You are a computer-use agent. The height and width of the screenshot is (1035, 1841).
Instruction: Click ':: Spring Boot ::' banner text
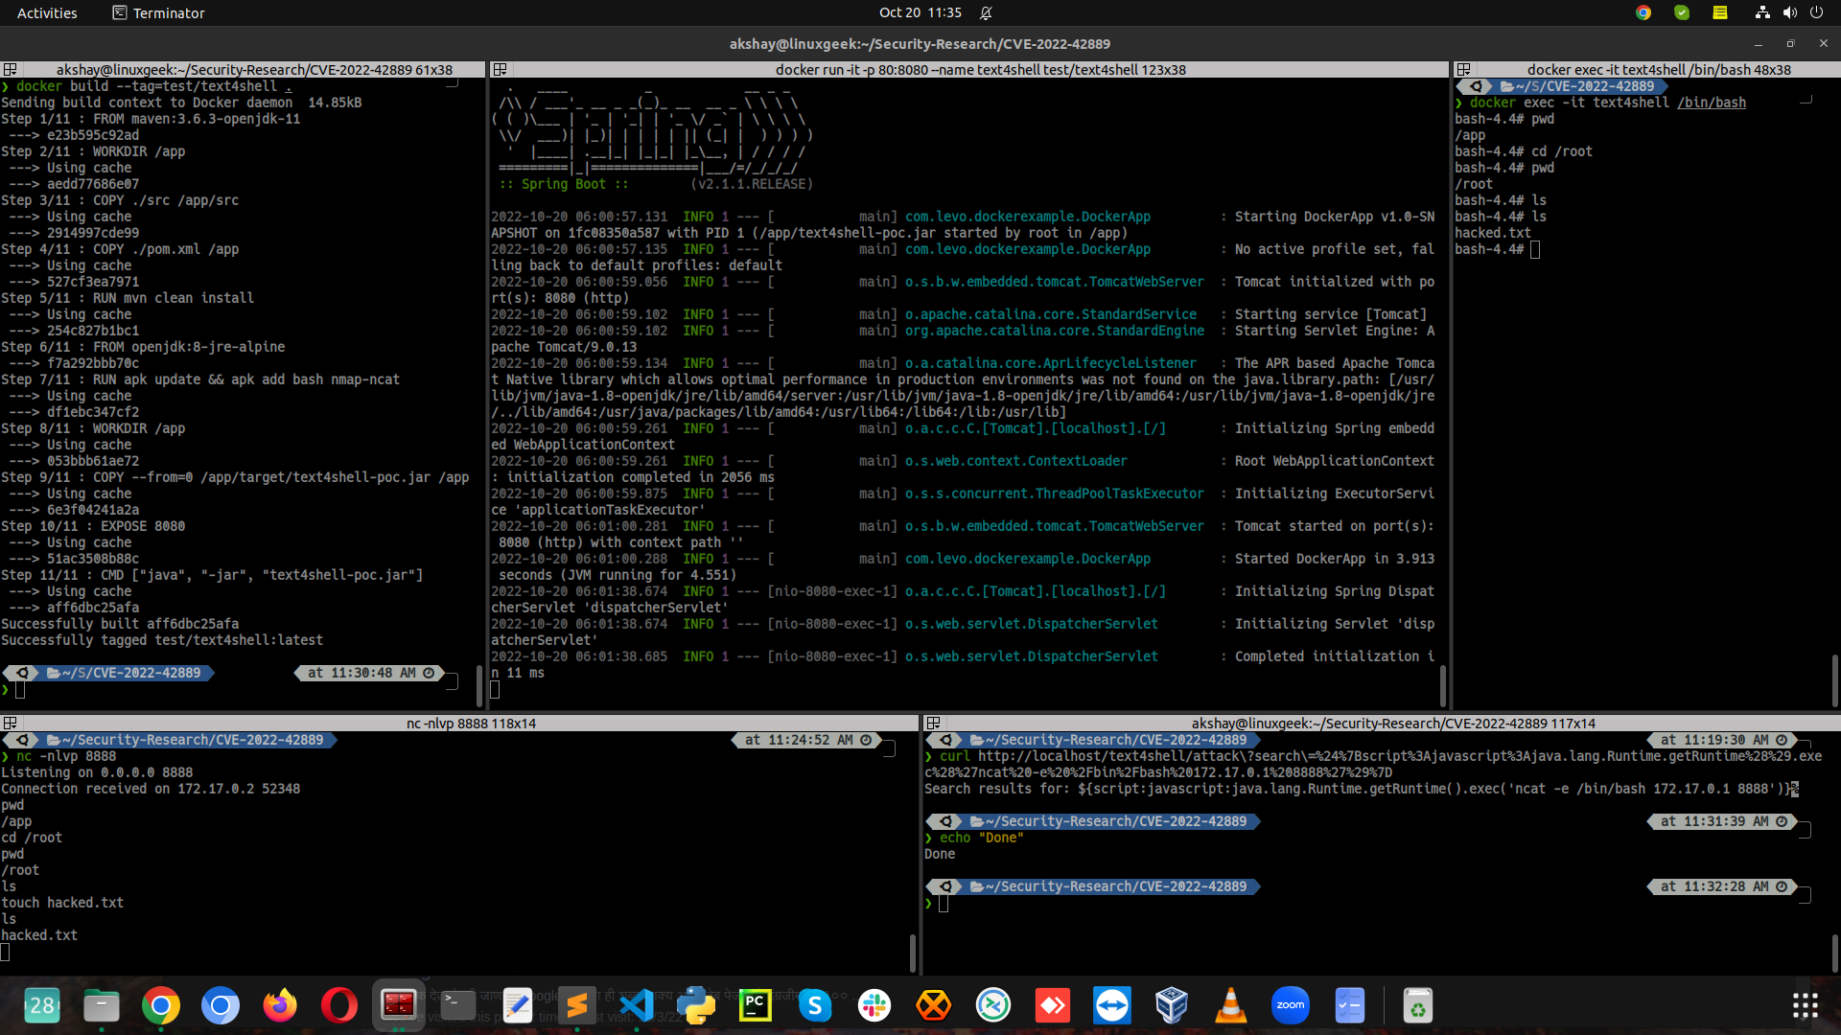pyautogui.click(x=564, y=184)
